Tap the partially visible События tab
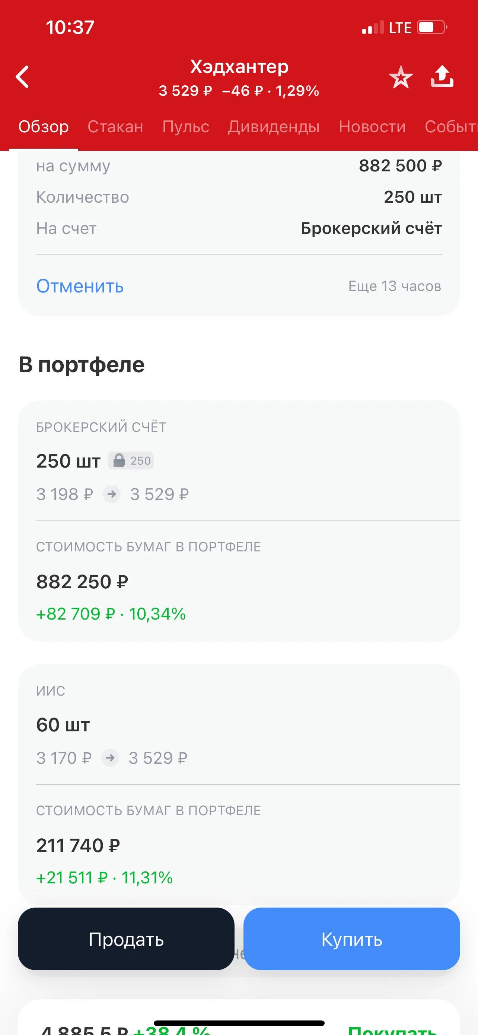The image size is (478, 1035). pos(451,127)
